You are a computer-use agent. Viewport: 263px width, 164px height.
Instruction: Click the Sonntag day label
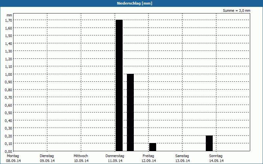(x=216, y=156)
